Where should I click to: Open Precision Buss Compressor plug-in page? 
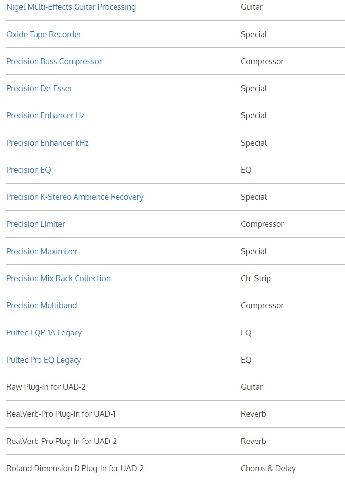click(x=54, y=62)
